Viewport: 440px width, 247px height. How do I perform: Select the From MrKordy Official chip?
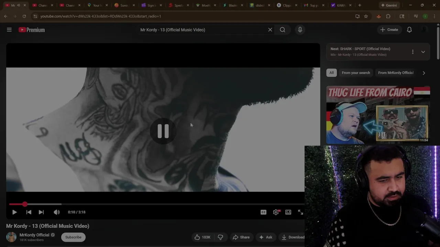point(396,73)
